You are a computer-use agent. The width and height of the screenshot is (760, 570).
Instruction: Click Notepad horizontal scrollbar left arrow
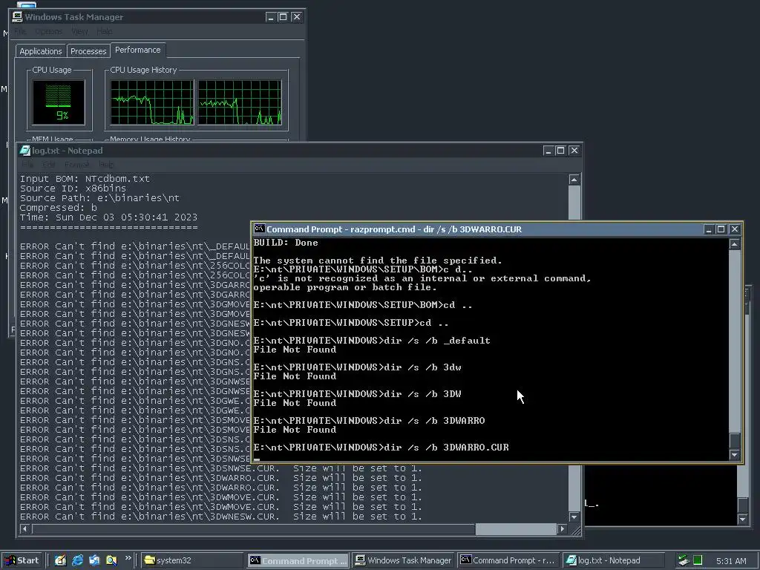tap(24, 528)
